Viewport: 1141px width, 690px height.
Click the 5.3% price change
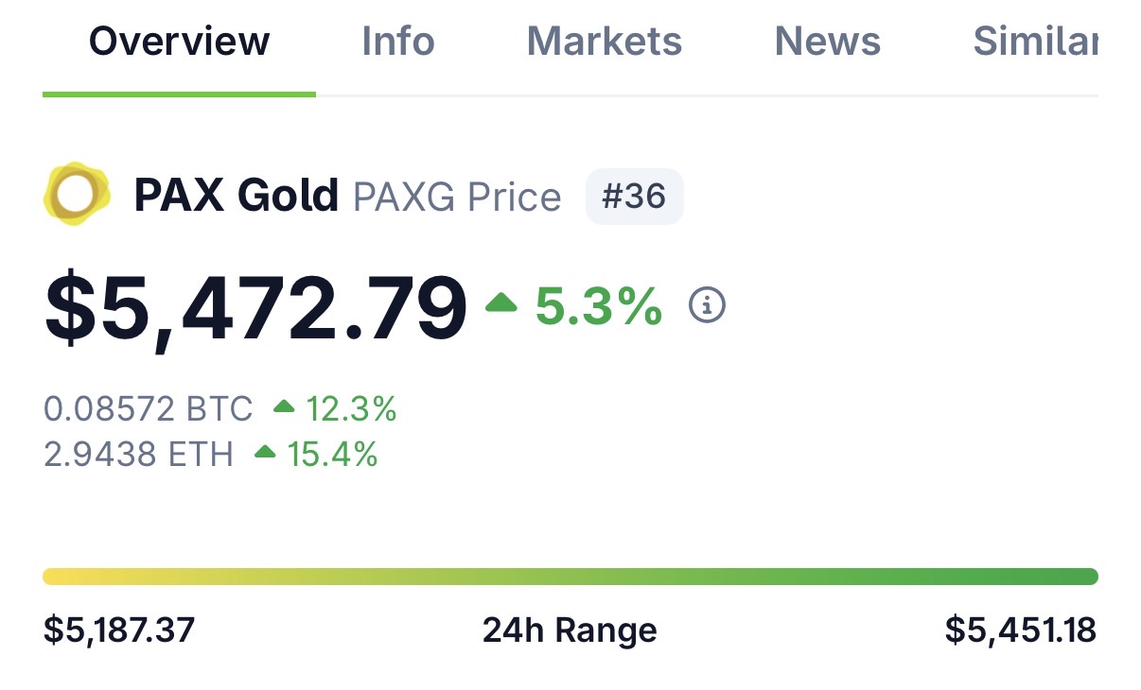click(599, 306)
